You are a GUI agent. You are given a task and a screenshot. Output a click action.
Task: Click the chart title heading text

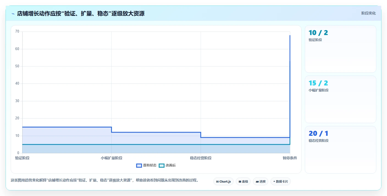coord(81,13)
